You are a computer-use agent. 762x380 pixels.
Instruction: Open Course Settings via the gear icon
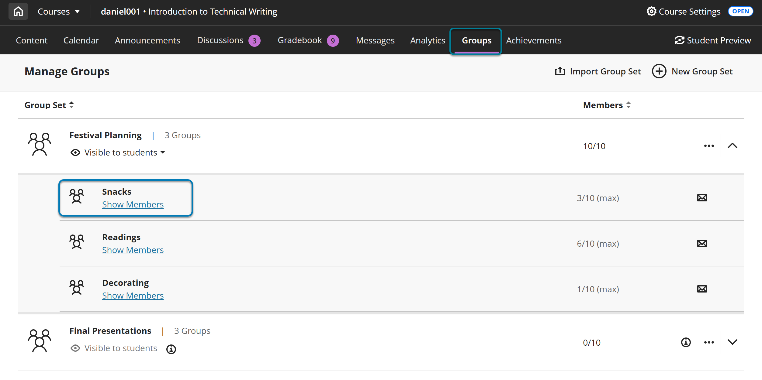pyautogui.click(x=652, y=11)
